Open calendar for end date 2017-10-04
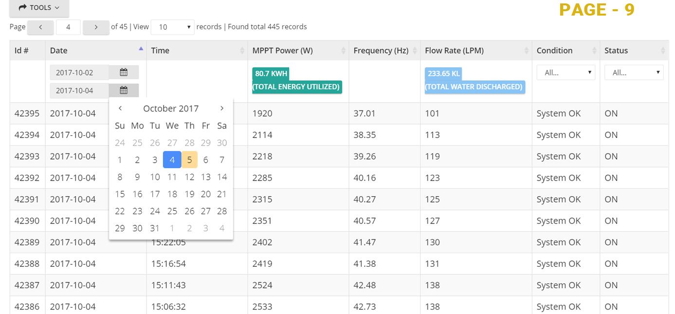Viewport: 675px width, 314px height. (x=124, y=91)
